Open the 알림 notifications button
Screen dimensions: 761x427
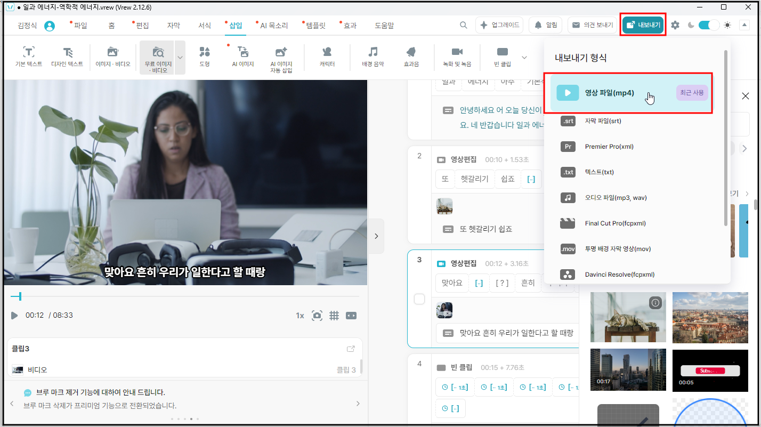[x=546, y=25]
